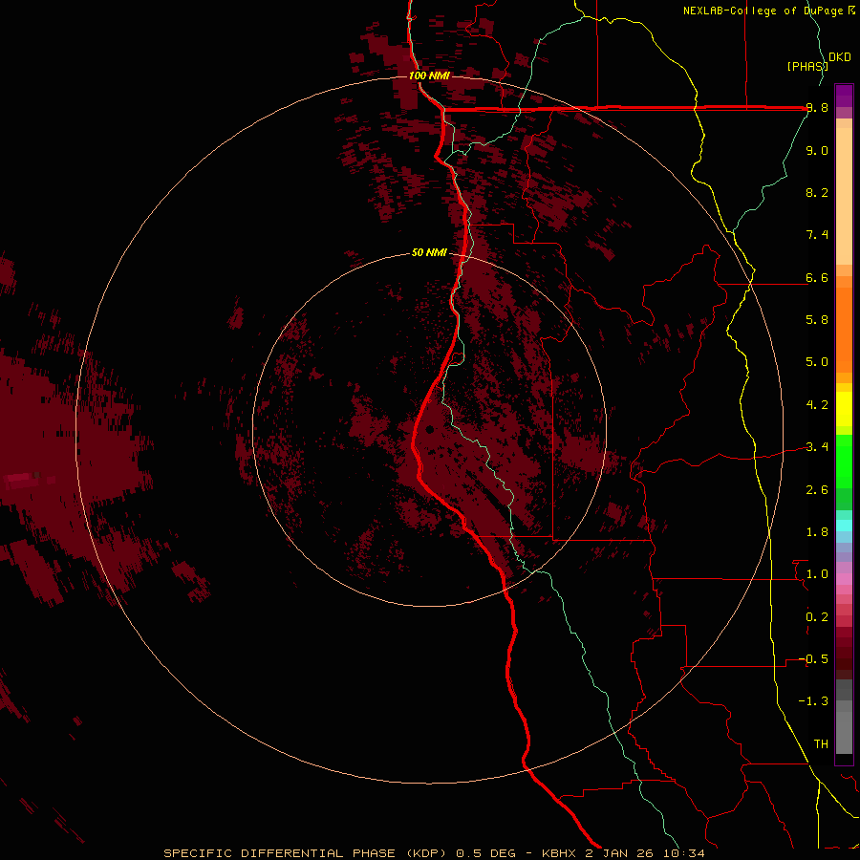Image resolution: width=860 pixels, height=860 pixels.
Task: Click the 0.2 scale value
Action: [x=817, y=617]
